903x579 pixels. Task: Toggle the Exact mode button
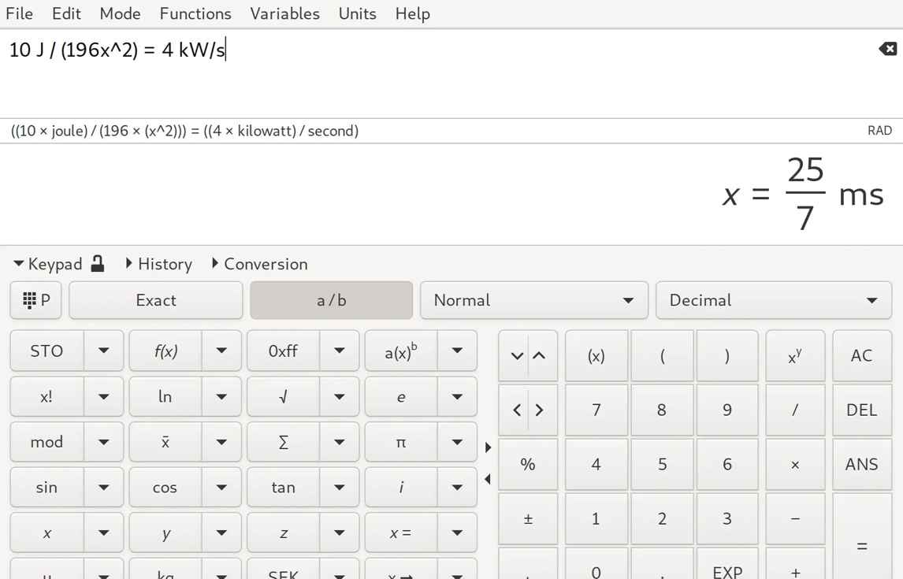156,300
